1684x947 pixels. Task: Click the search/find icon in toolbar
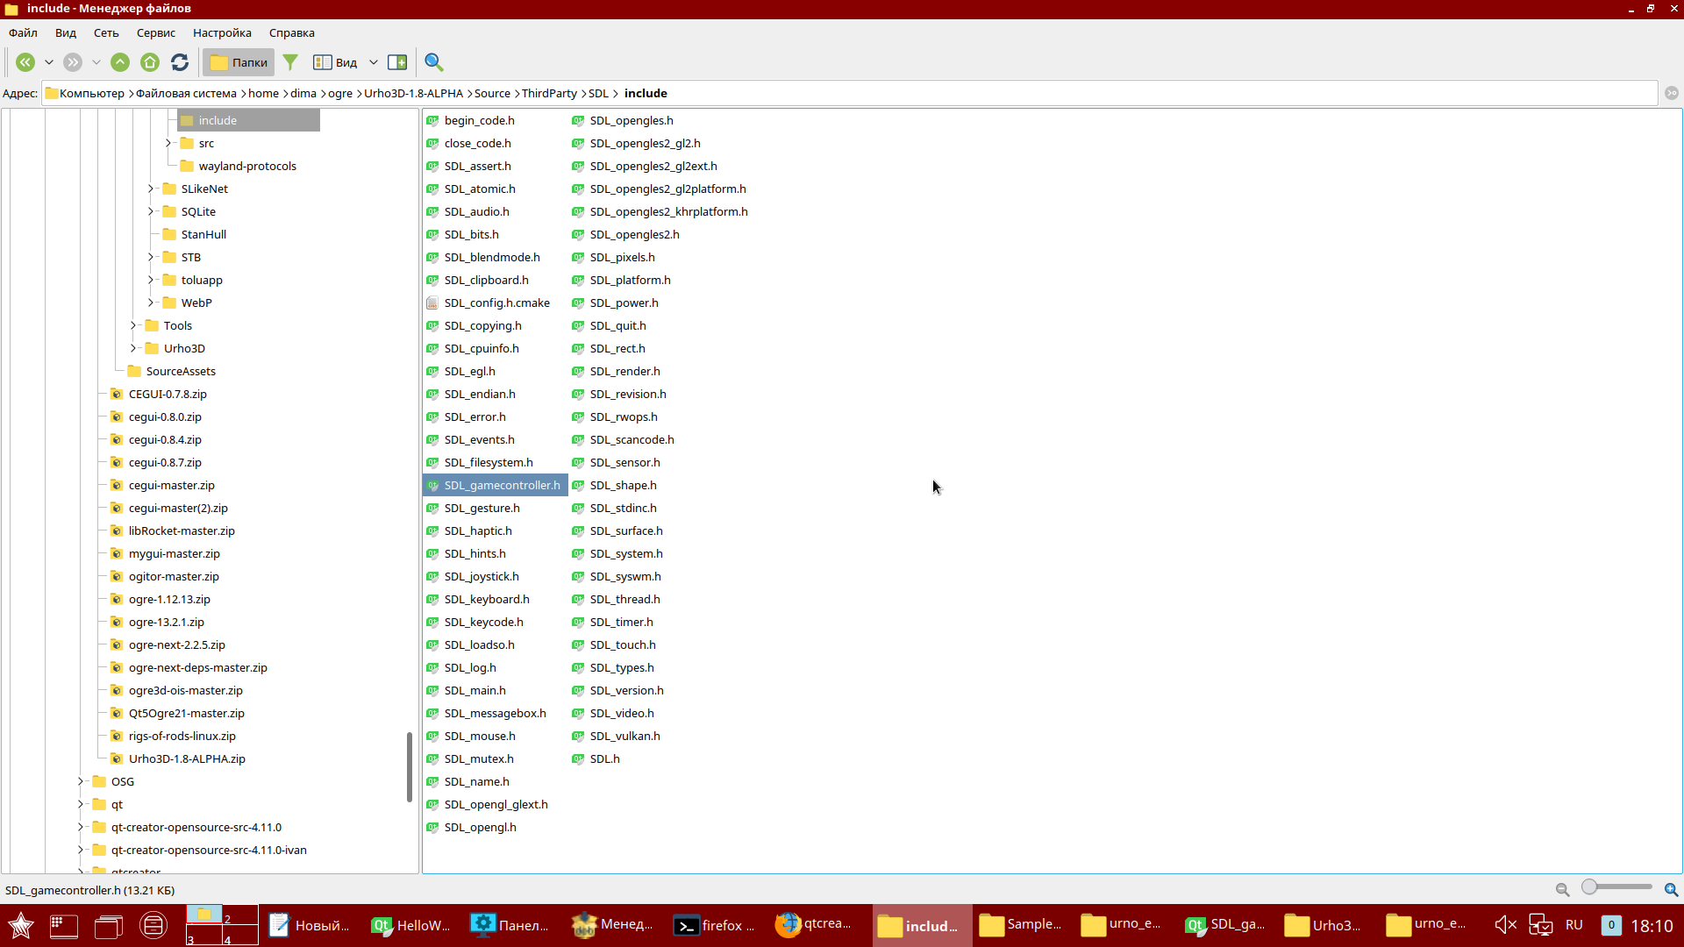click(436, 61)
